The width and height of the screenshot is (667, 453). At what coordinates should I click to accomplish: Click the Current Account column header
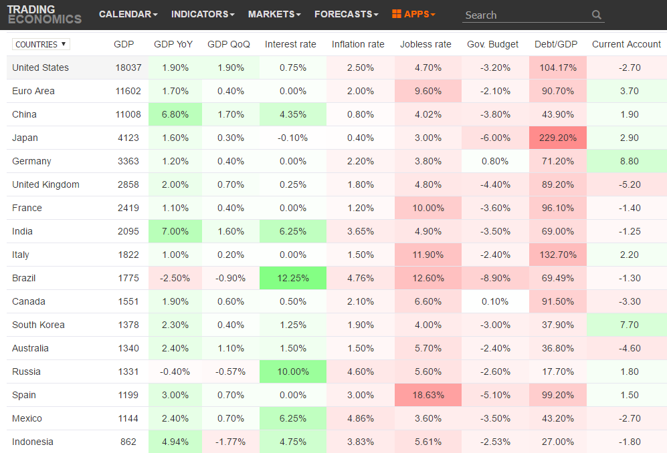point(626,44)
